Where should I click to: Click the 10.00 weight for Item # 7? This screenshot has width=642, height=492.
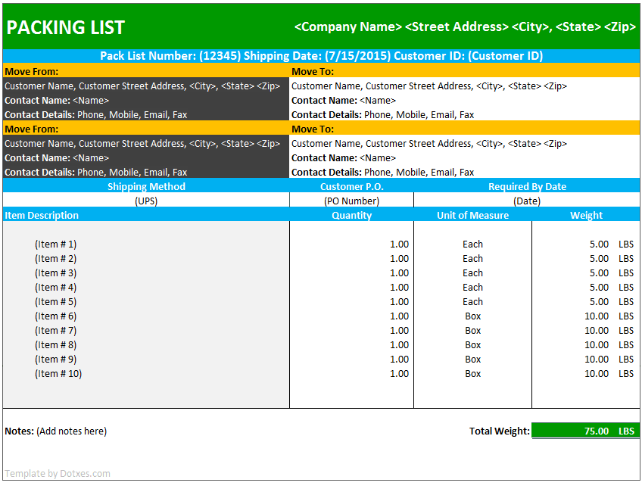pos(597,330)
